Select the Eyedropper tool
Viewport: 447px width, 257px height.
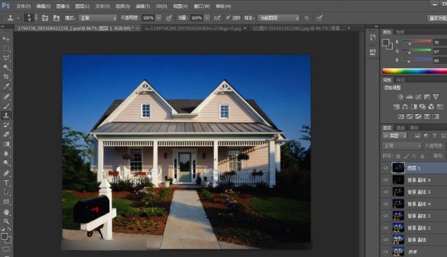[6, 87]
